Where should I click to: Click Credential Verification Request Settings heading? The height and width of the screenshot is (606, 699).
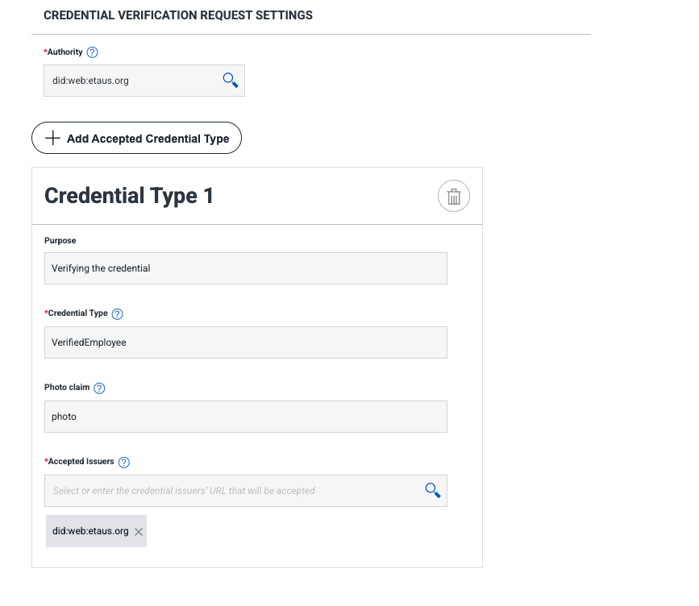[x=178, y=15]
